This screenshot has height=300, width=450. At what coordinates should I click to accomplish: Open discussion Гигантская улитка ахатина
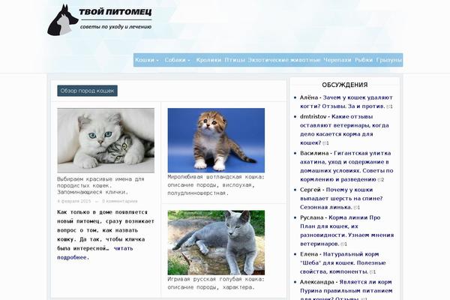346,166
